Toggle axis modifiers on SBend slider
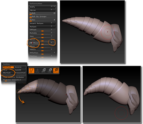This screenshot has height=124, width=143. (53, 43)
